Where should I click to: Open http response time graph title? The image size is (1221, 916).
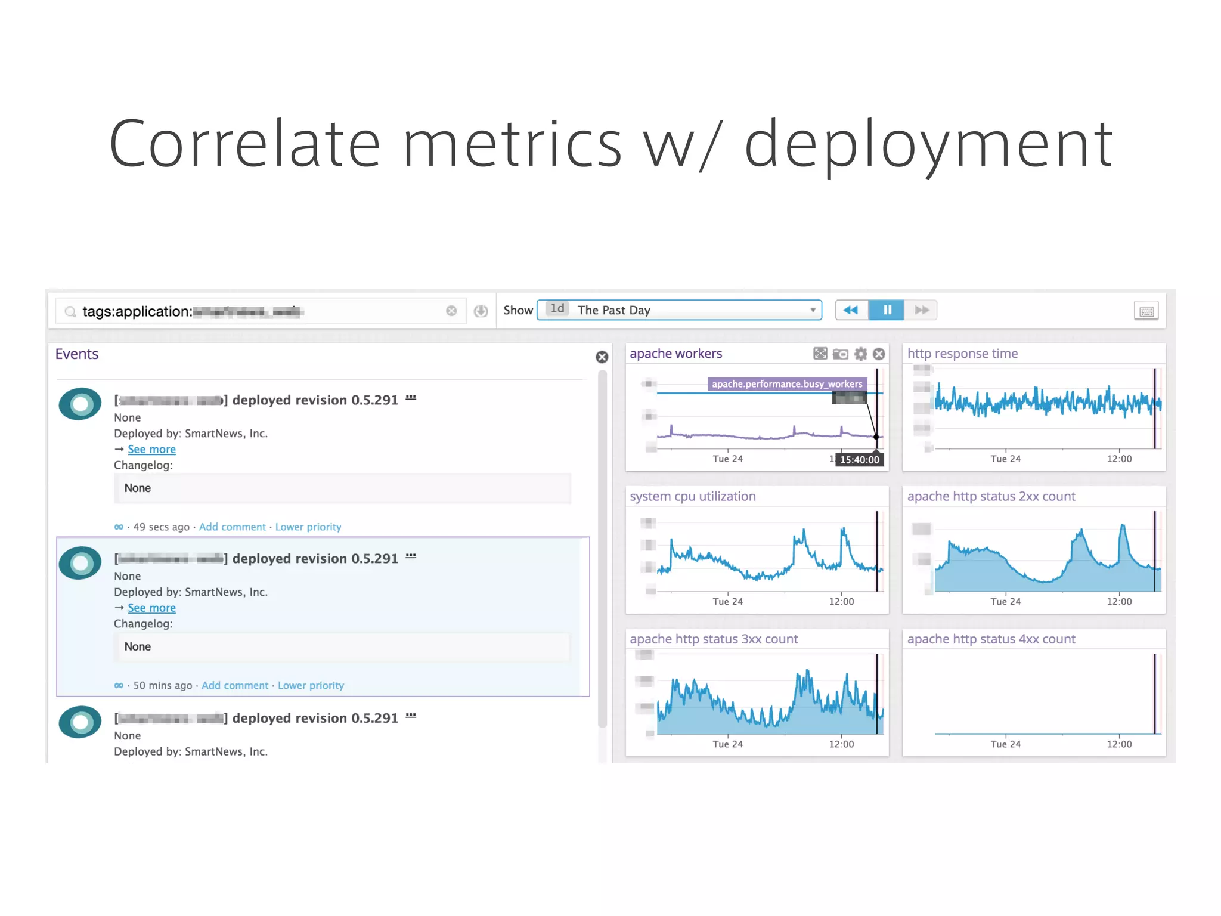(962, 354)
